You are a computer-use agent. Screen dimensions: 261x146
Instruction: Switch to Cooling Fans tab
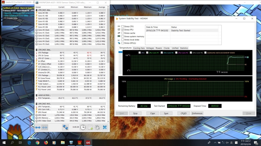(x=139, y=48)
